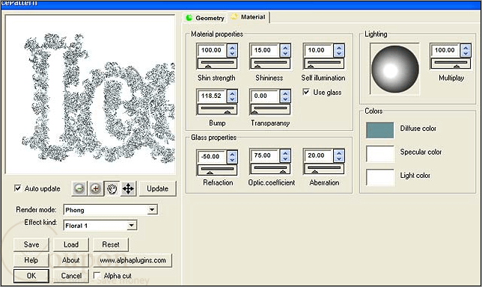Click the Shin strength spinner arrows

(232, 50)
